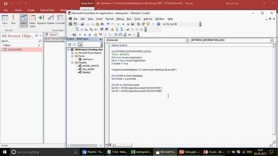
Task: Open VBA Help question mark icon
Action: point(159,24)
